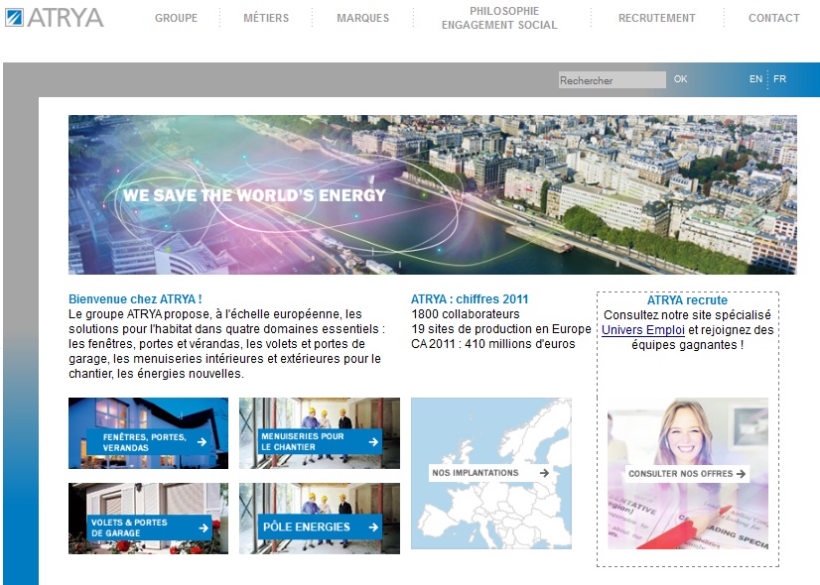
Task: Follow the Univers Emploi link
Action: [643, 330]
